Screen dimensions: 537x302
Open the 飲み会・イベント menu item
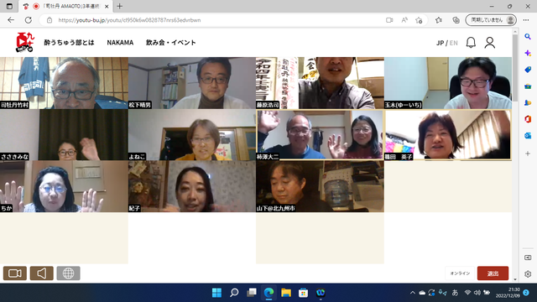pos(171,43)
